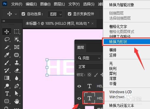Choose Windows LCD anti-aliasing option
Image resolution: width=150 pixels, height=109 pixels.
pyautogui.click(x=120, y=92)
